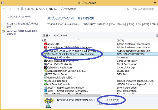Click the ebi.BookReader4 icon
Viewport: 158px width, 110px height.
[x=46, y=81]
